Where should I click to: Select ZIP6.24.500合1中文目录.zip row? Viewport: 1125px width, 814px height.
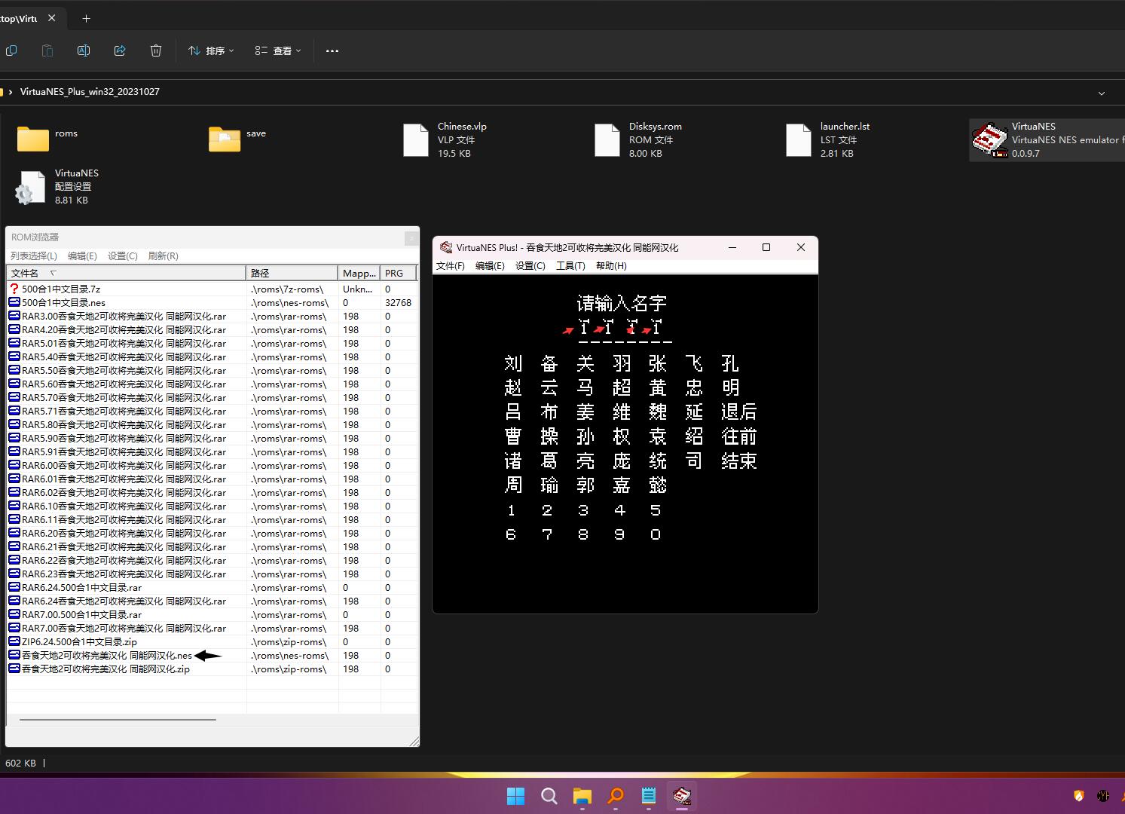point(212,641)
